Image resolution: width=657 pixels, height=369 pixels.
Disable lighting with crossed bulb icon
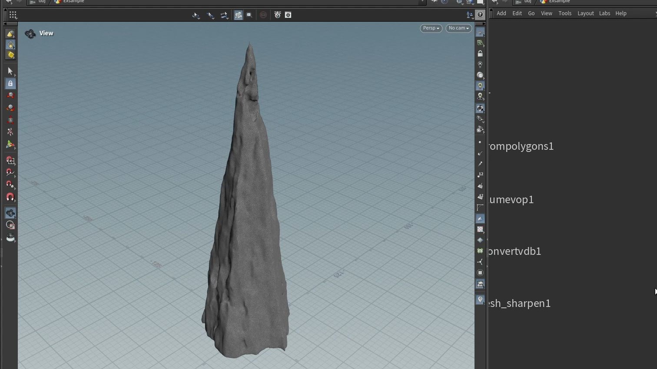tap(480, 64)
